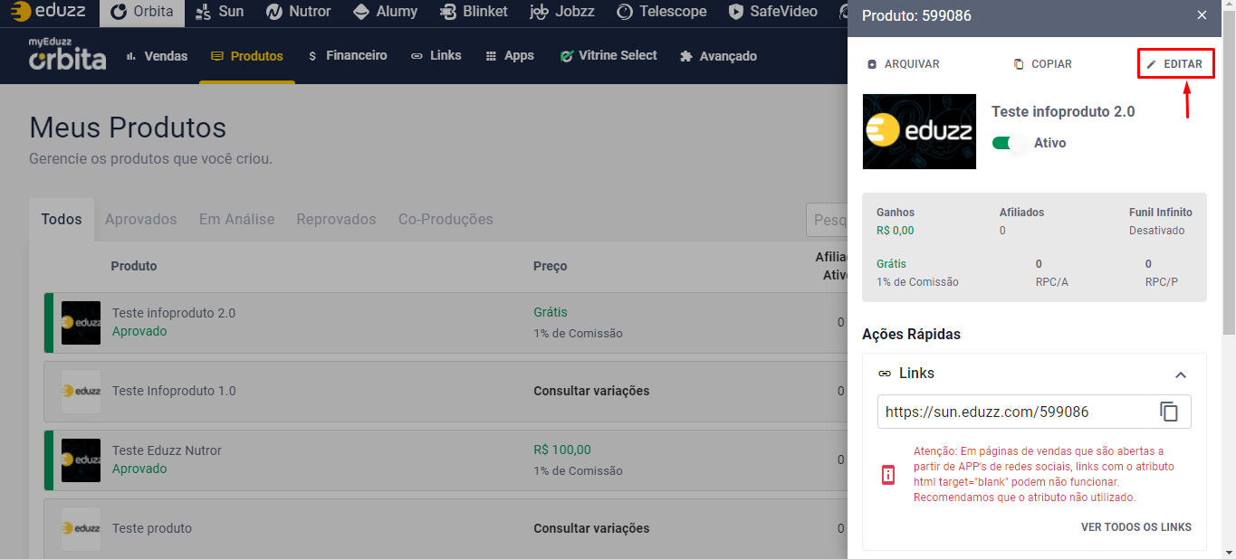Image resolution: width=1236 pixels, height=559 pixels.
Task: Open the Financeiro menu
Action: pos(347,56)
